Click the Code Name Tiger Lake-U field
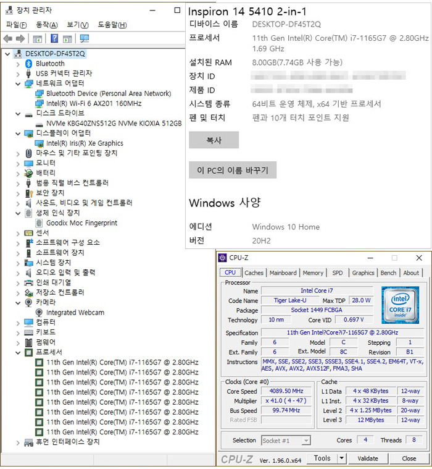 (x=290, y=300)
